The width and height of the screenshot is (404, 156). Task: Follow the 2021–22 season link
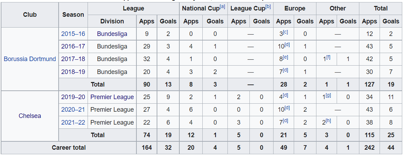(73, 122)
